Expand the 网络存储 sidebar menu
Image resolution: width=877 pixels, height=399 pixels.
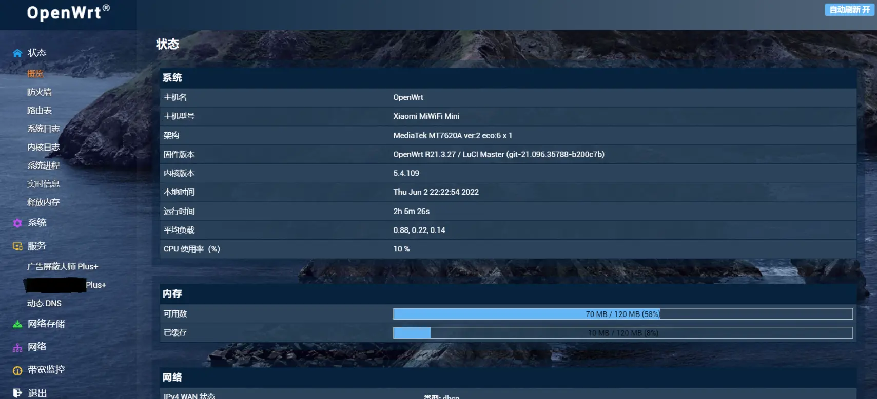click(x=46, y=324)
